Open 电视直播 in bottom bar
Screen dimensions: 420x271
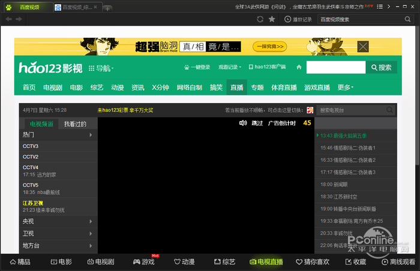(x=266, y=262)
